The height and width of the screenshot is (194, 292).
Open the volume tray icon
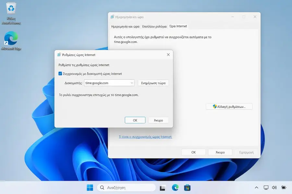pyautogui.click(x=274, y=188)
